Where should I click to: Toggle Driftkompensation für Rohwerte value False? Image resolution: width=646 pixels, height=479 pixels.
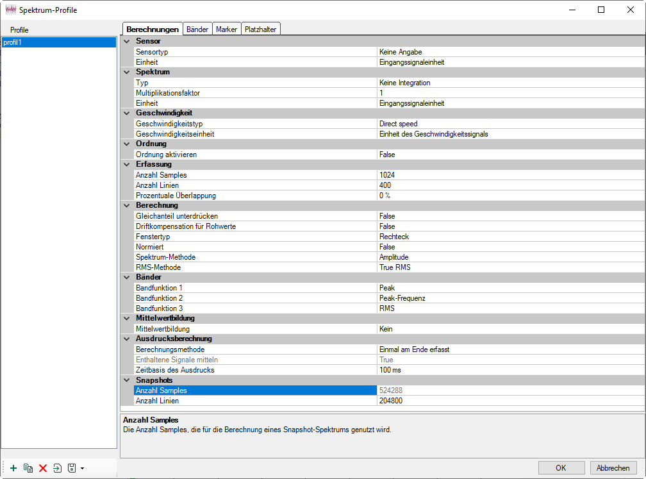pyautogui.click(x=511, y=226)
